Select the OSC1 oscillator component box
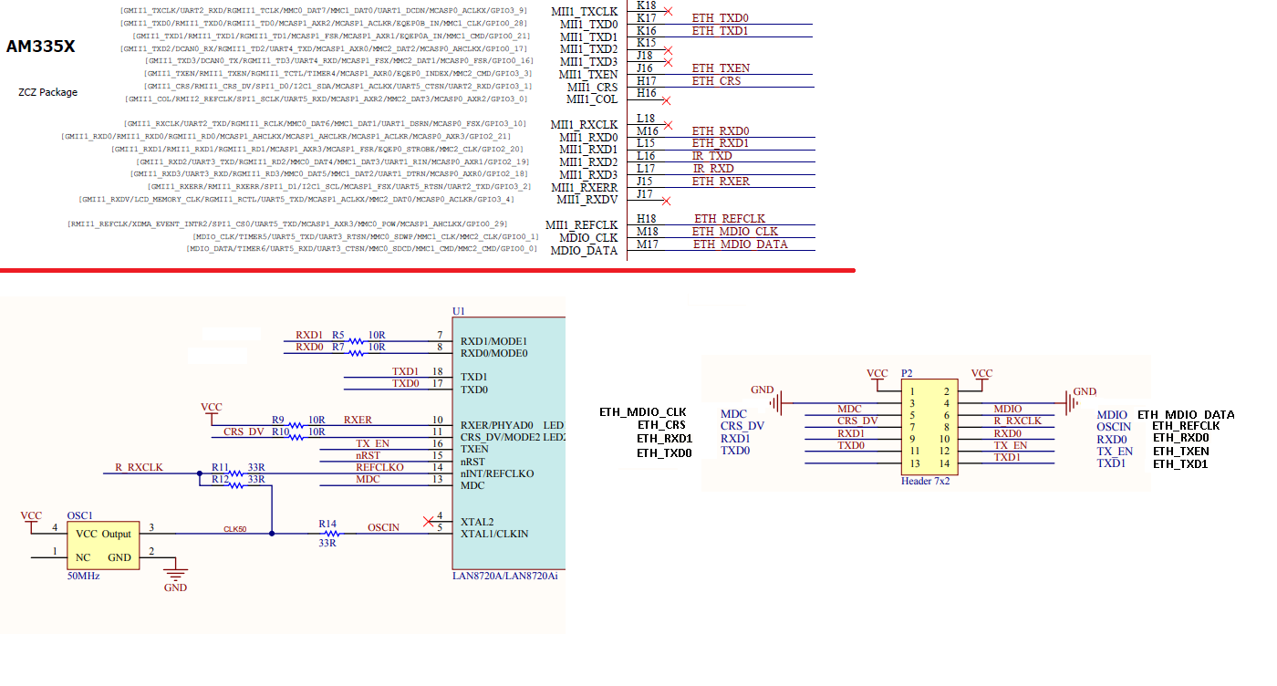 [x=103, y=546]
